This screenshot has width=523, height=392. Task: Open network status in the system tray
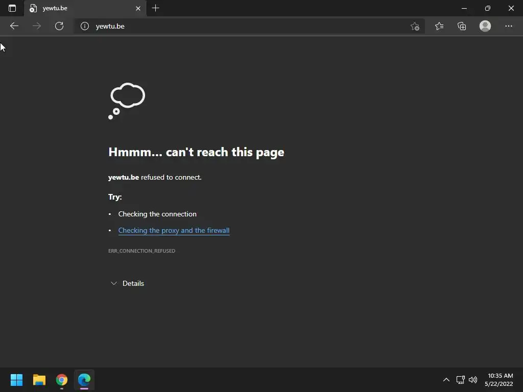[461, 380]
